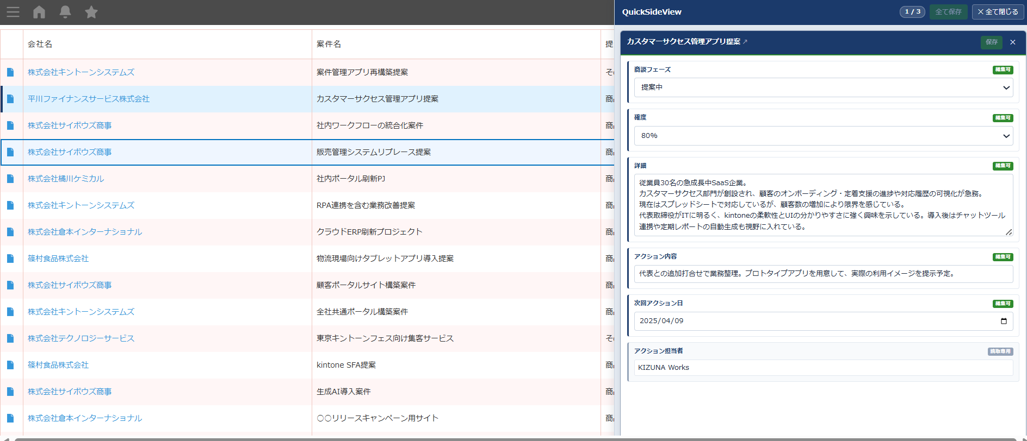Click 全て閉じる button in QuickSideView header
Screen dimensions: 1027x441
click(998, 12)
